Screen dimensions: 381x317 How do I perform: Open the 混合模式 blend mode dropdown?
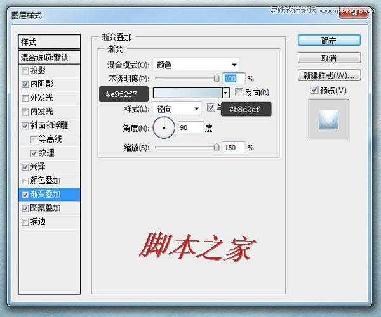tap(196, 65)
